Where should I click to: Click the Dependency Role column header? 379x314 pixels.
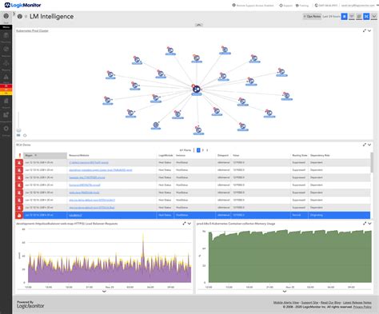(320, 155)
